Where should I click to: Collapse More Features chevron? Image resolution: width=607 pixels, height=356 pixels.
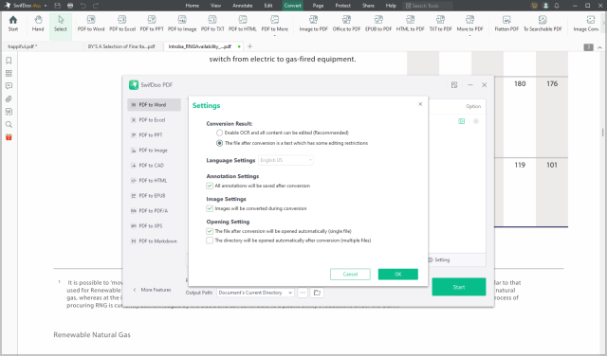[135, 290]
